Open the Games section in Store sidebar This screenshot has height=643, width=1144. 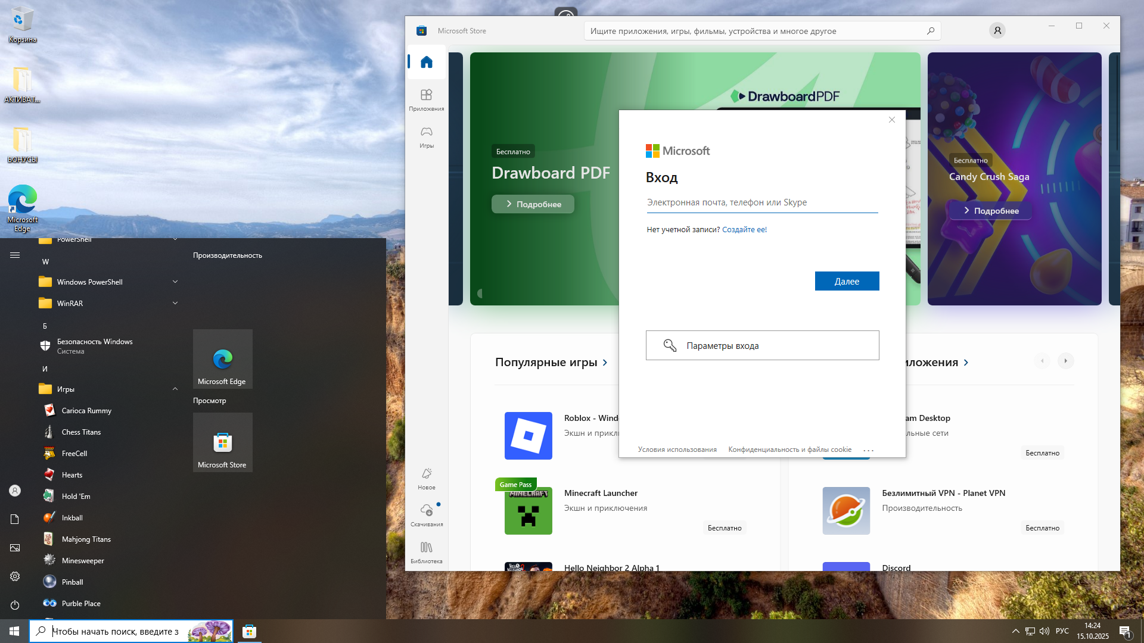(426, 136)
